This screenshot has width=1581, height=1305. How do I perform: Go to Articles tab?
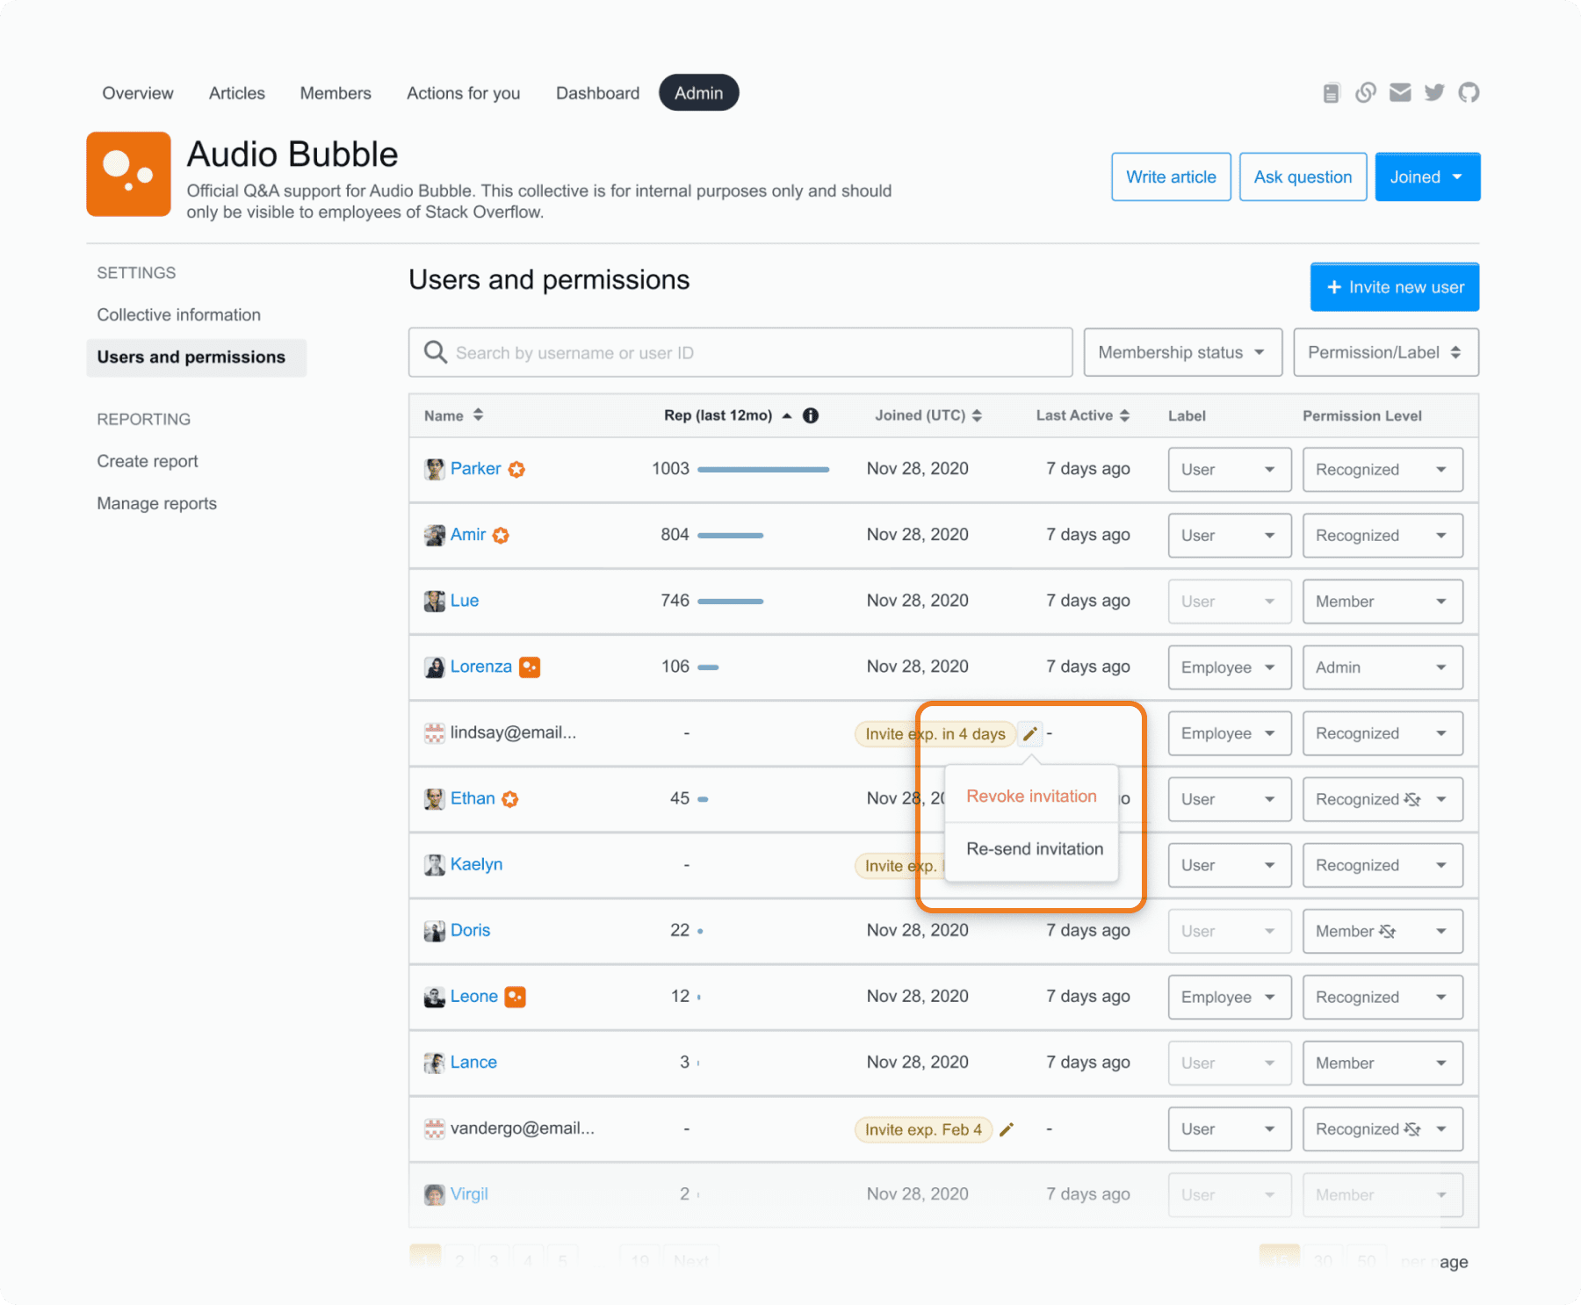coord(237,93)
